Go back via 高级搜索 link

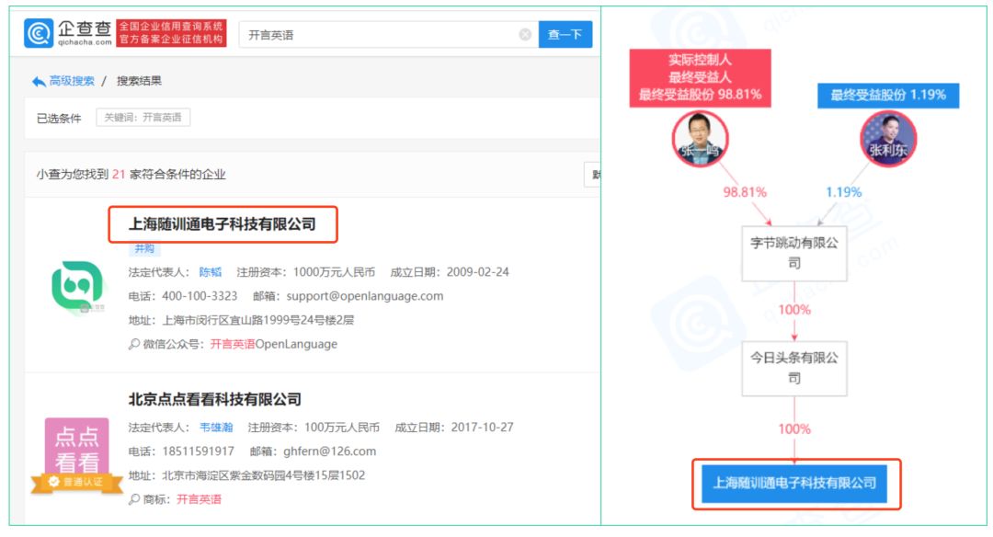(72, 81)
